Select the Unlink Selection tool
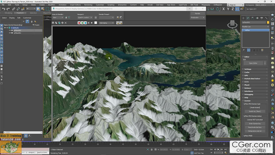Image resolution: width=275 pixels, height=155 pixels. pyautogui.click(x=18, y=9)
